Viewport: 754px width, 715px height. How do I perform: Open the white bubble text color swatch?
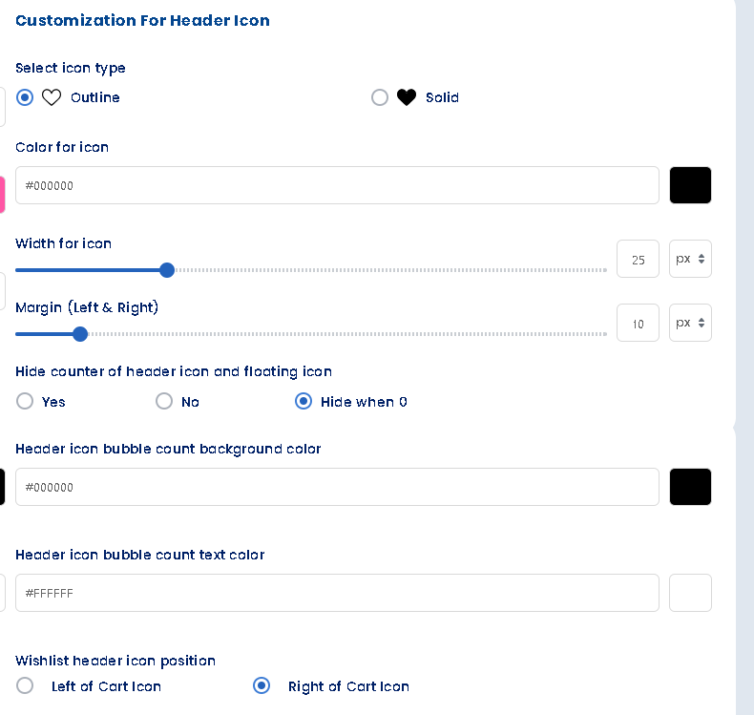[690, 593]
